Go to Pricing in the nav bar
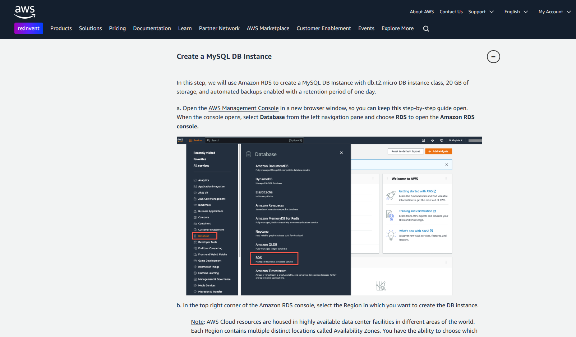Viewport: 576px width, 337px height. (117, 28)
